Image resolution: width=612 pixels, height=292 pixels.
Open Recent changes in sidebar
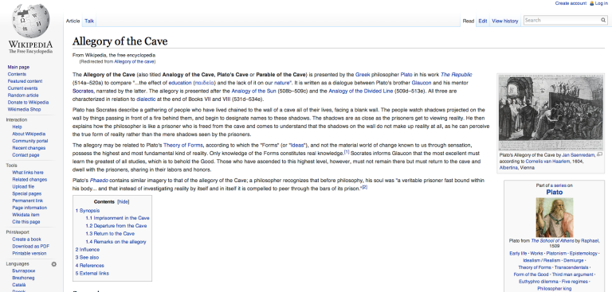point(29,148)
